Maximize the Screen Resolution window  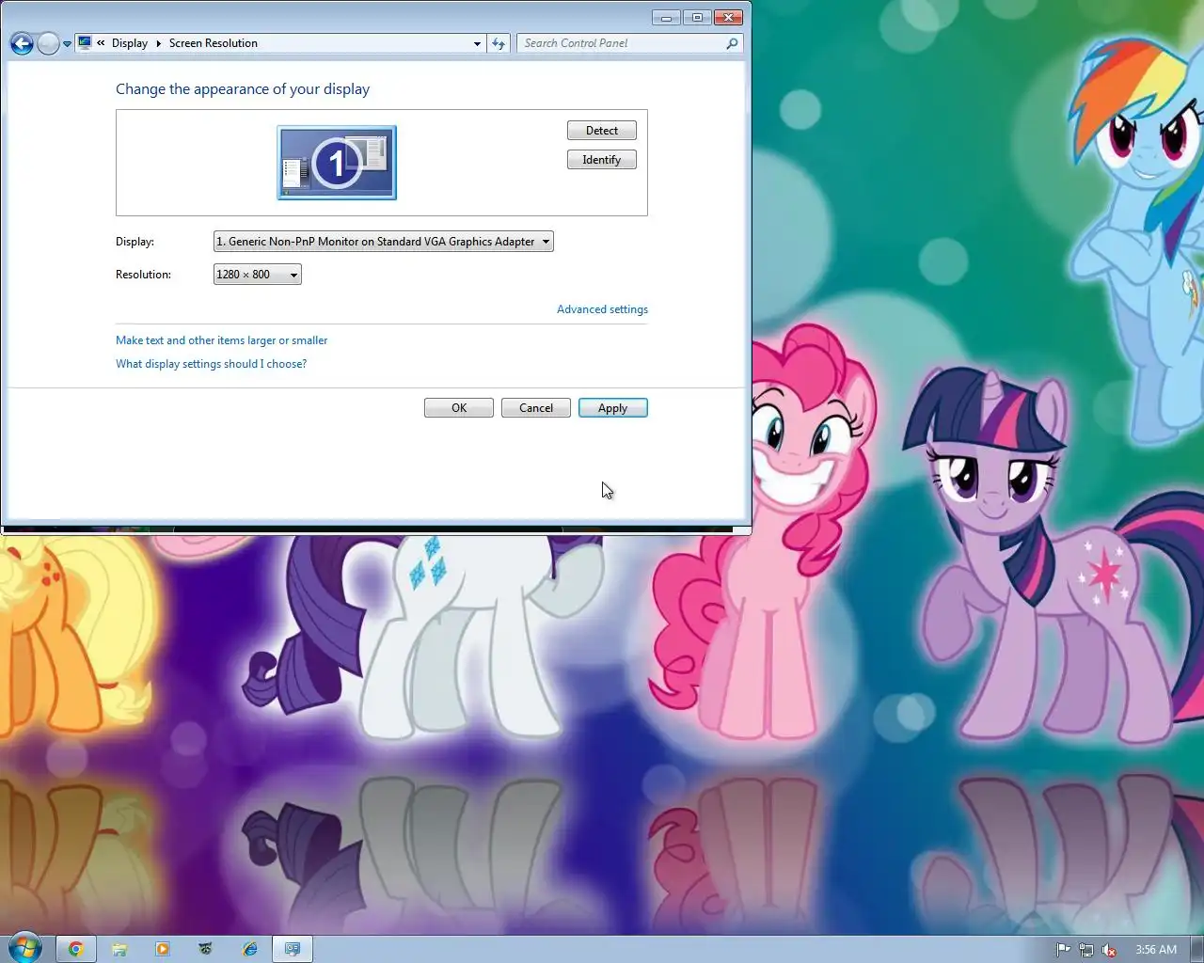pyautogui.click(x=697, y=17)
